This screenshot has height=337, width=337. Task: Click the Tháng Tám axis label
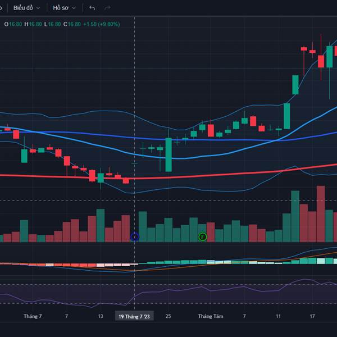tap(211, 316)
